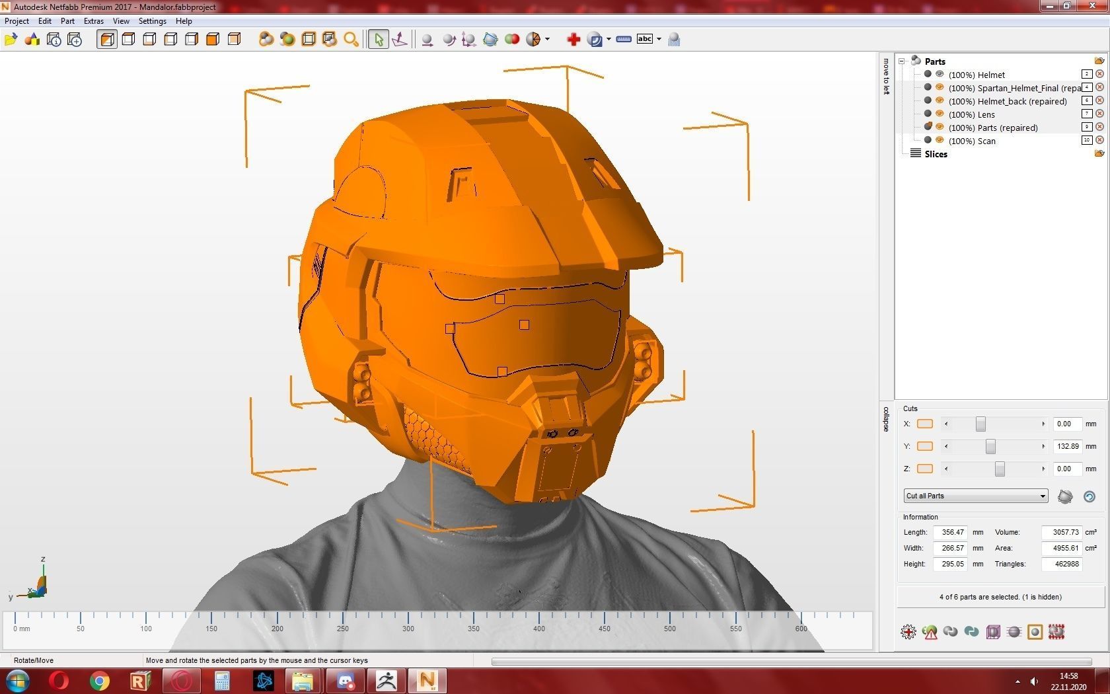This screenshot has height=694, width=1110.
Task: Toggle visibility eye of Lens part
Action: pos(940,114)
